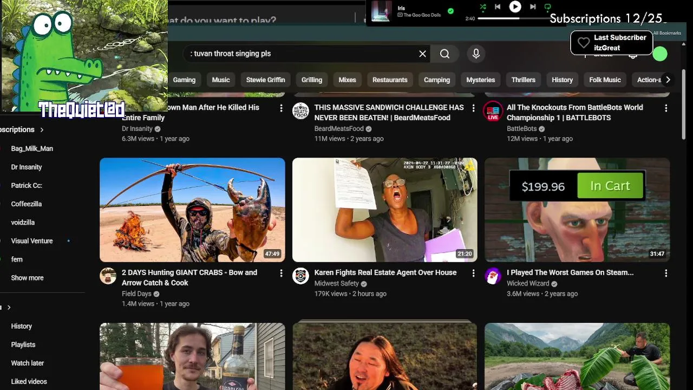
Task: Open options menu for Worst Games On Steam video
Action: 666,274
